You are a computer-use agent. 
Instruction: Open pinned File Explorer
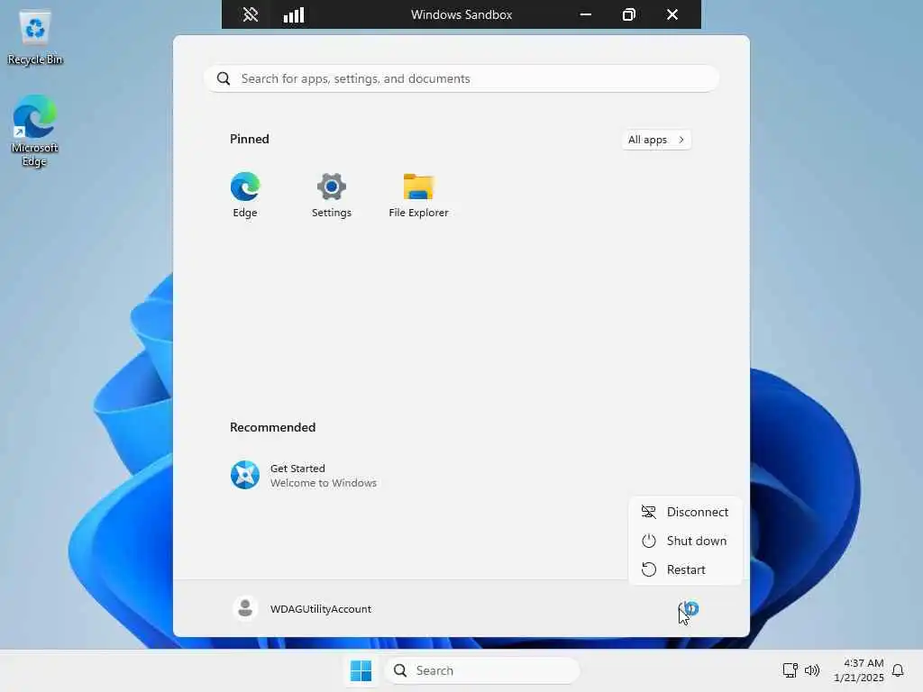(418, 195)
